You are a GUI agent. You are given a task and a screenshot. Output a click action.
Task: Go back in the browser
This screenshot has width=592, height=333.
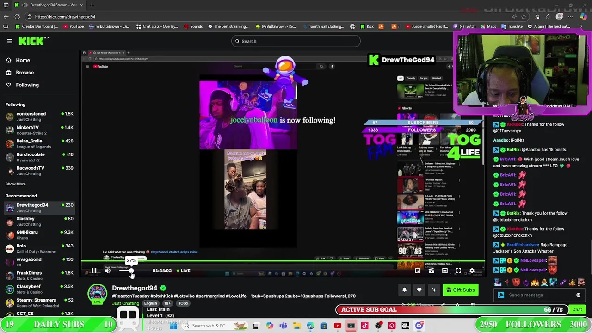pyautogui.click(x=6, y=17)
